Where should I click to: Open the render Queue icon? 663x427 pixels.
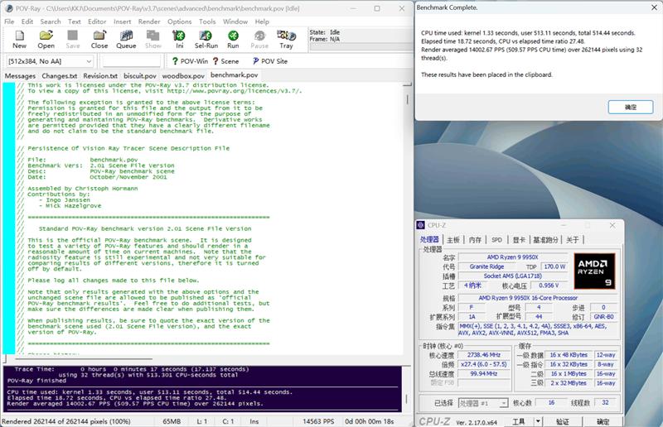coord(126,40)
